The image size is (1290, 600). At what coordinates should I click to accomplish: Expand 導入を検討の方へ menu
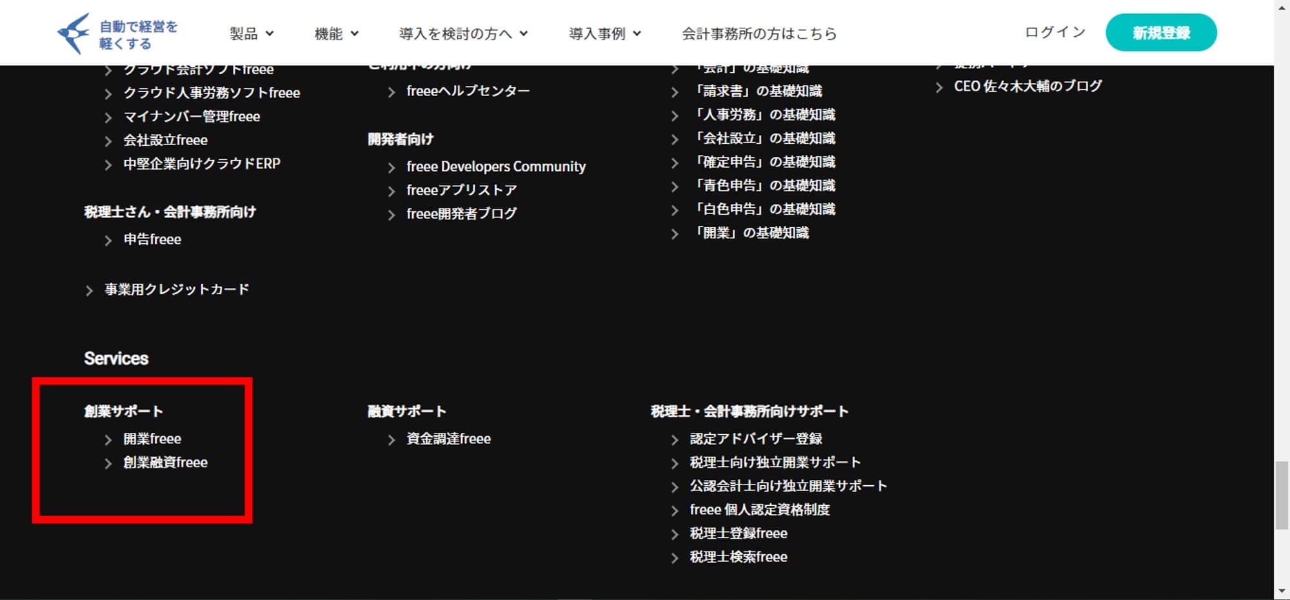(463, 34)
